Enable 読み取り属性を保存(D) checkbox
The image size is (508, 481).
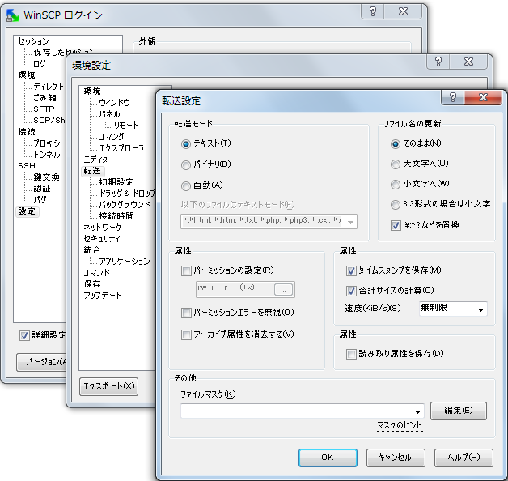[x=352, y=353]
